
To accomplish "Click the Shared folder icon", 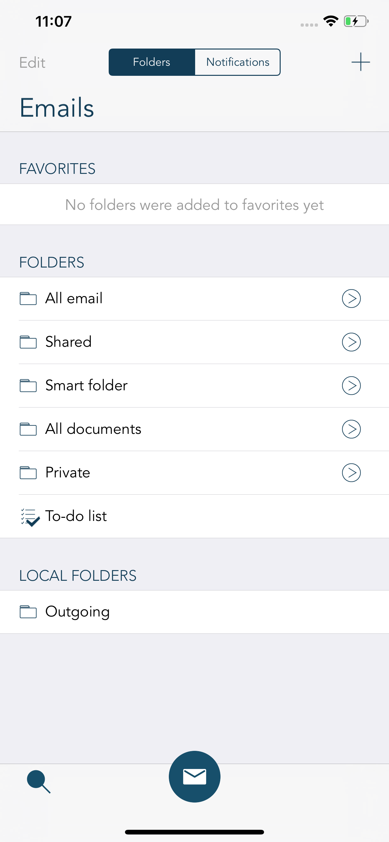I will click(28, 342).
